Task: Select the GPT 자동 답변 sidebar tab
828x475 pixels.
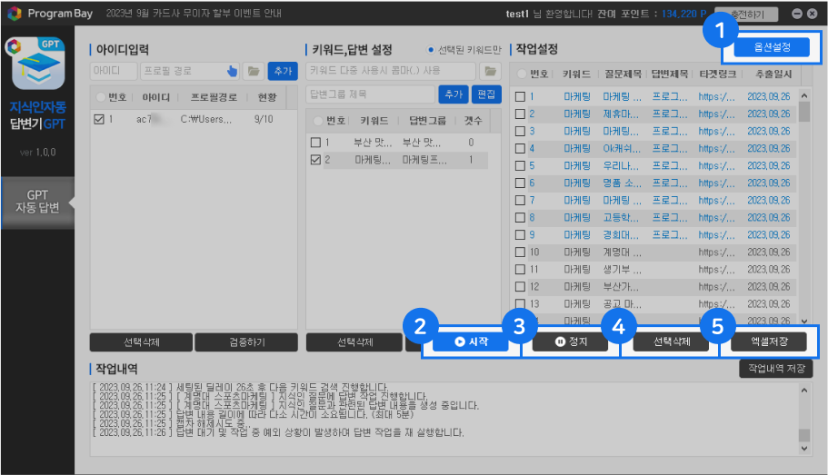Action: pyautogui.click(x=38, y=201)
